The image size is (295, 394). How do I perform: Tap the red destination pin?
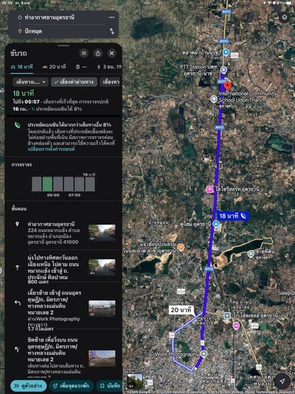coord(227,86)
